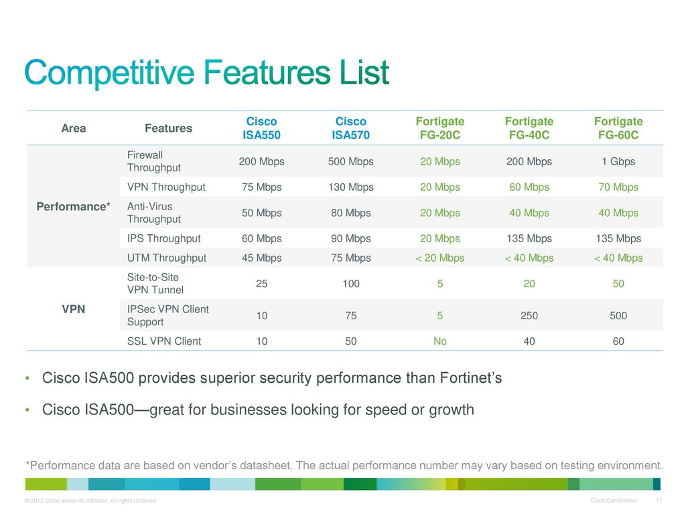The height and width of the screenshot is (514, 686).
Task: Select the 'Area' column header
Action: tap(74, 128)
